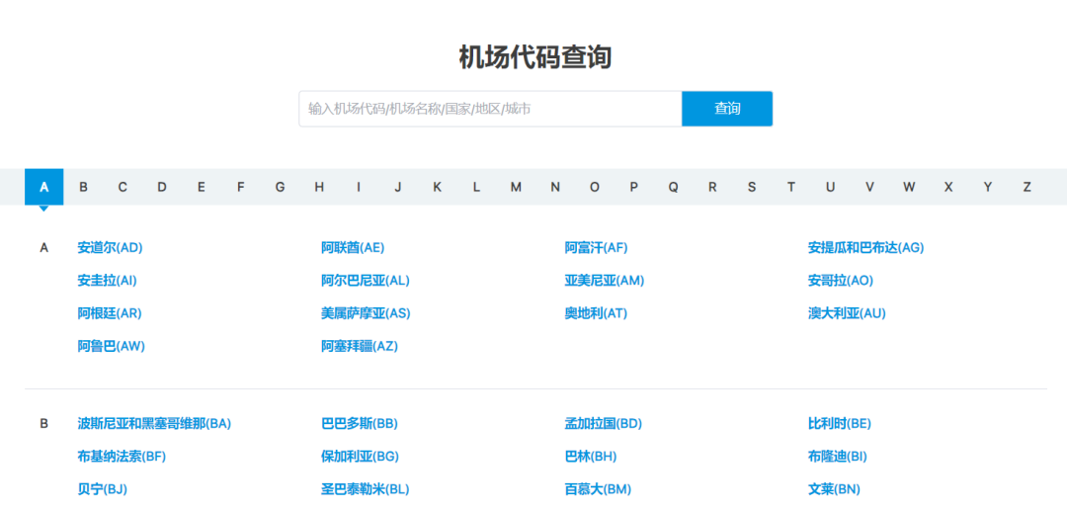Open 安提瓜和巴布达(AG) link

point(866,248)
